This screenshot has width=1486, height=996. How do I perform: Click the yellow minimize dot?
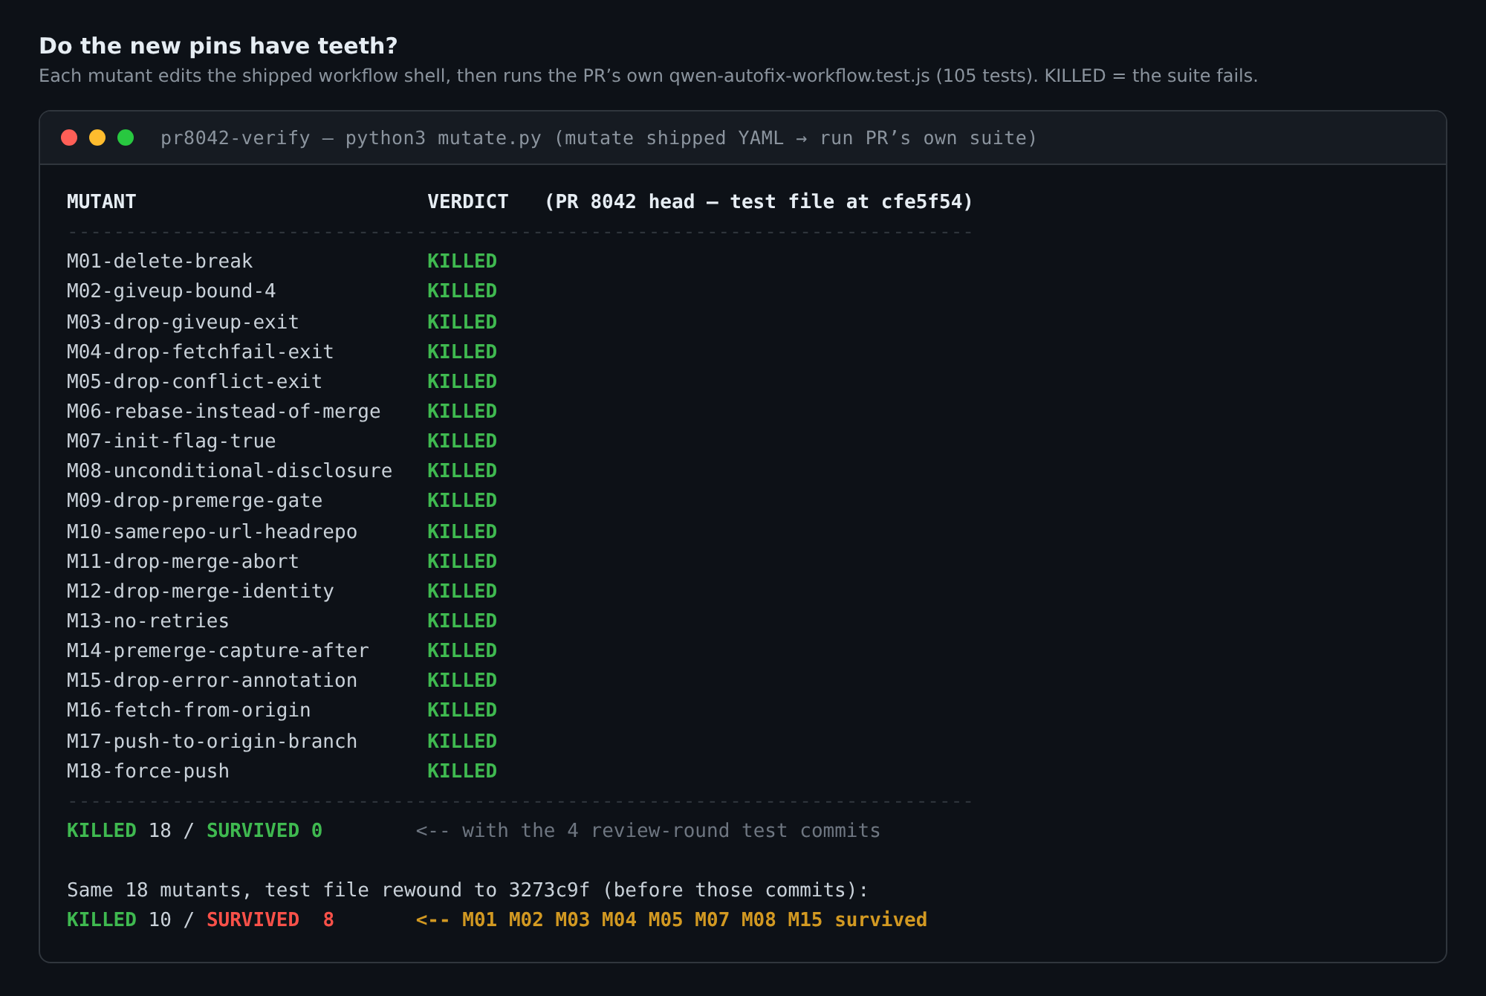click(x=97, y=138)
